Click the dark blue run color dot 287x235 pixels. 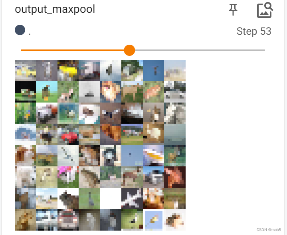[x=20, y=30]
